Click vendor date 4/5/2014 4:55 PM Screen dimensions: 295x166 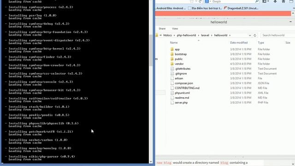click(x=241, y=64)
